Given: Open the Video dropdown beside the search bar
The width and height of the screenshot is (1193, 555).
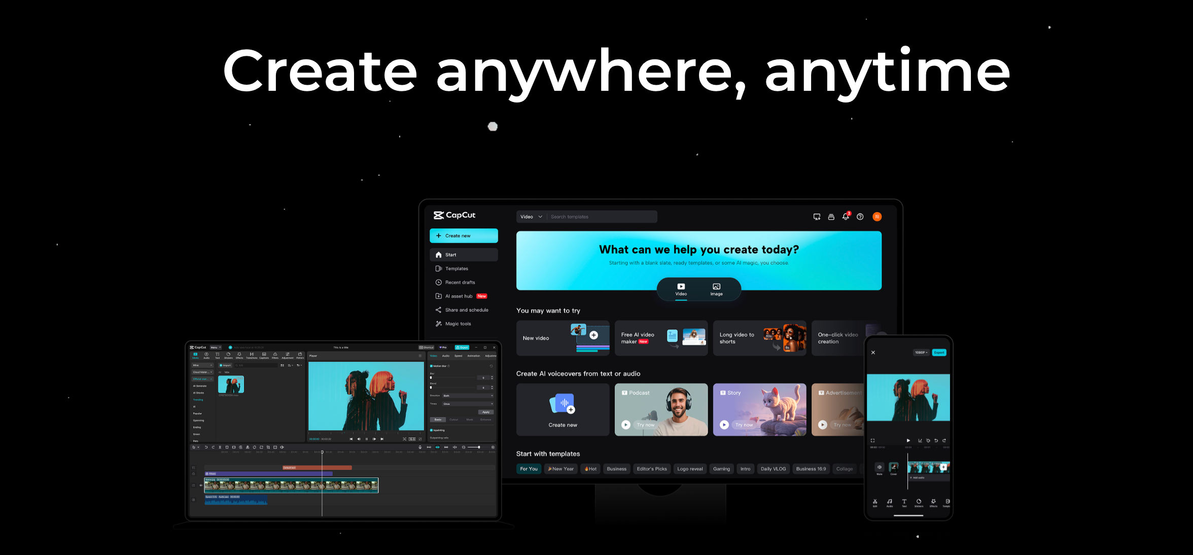Looking at the screenshot, I should click(x=531, y=217).
